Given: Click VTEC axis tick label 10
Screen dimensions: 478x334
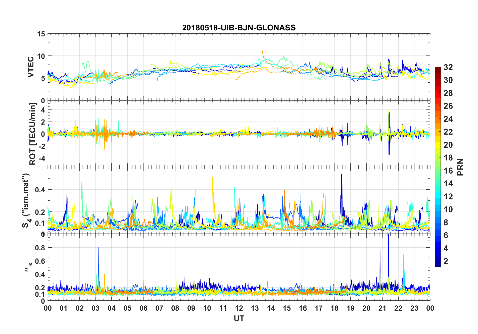Looking at the screenshot, I should point(41,56).
